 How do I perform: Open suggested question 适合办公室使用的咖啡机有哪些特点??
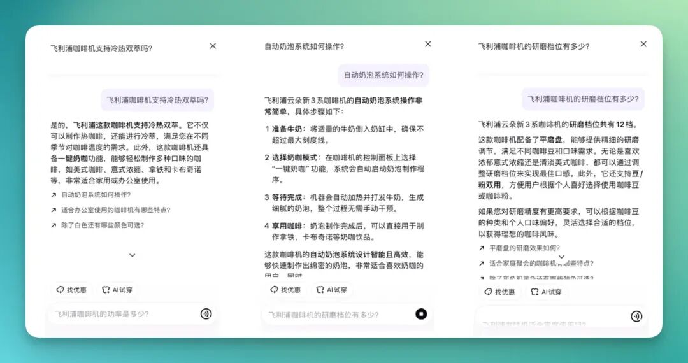(116, 210)
